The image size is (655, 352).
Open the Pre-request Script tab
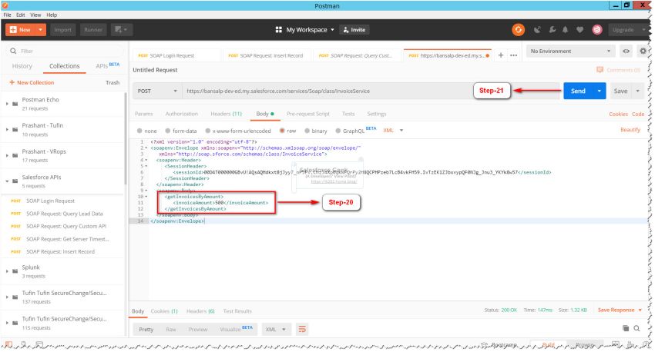[308, 114]
